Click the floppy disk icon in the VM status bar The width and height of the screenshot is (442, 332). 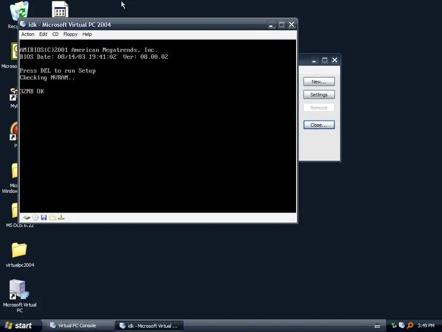(44, 217)
